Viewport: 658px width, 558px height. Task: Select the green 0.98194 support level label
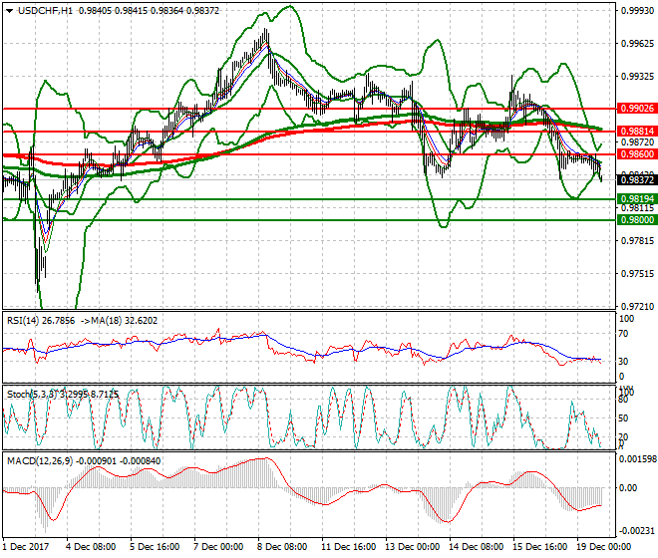(637, 199)
